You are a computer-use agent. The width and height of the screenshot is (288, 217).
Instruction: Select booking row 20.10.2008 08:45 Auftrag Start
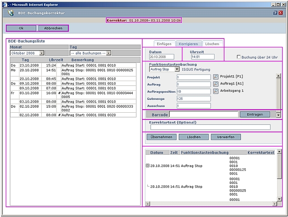[73, 79]
